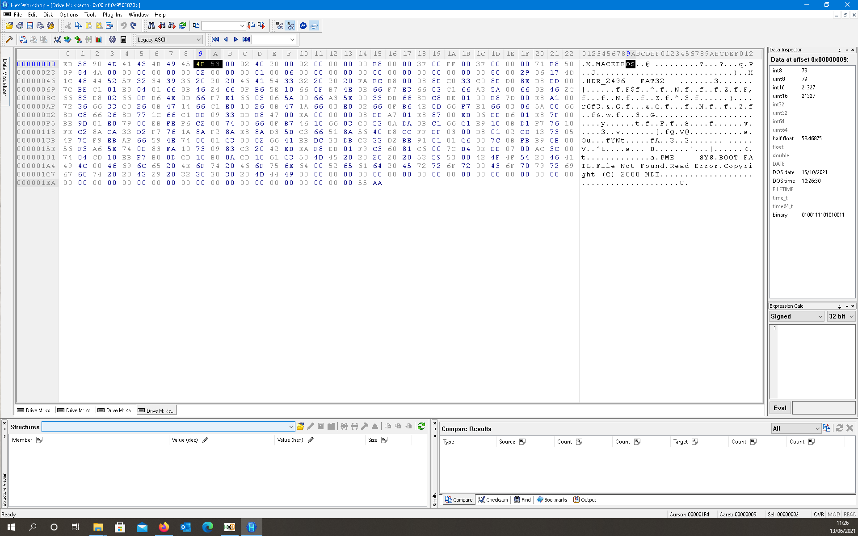The image size is (858, 536).
Task: Switch to the Bookmarks results tab
Action: [x=552, y=500]
